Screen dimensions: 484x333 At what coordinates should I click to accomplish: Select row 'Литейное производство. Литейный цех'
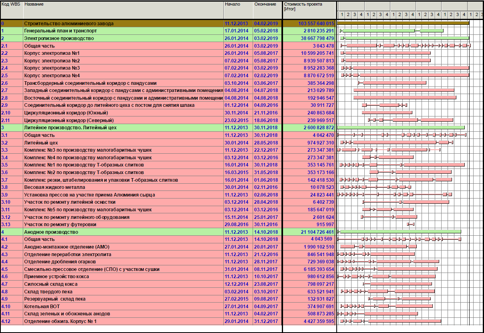168,128
